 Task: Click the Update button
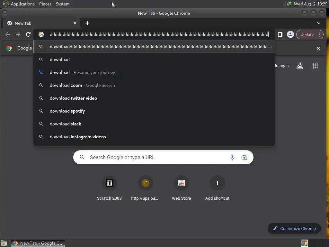coord(307,34)
